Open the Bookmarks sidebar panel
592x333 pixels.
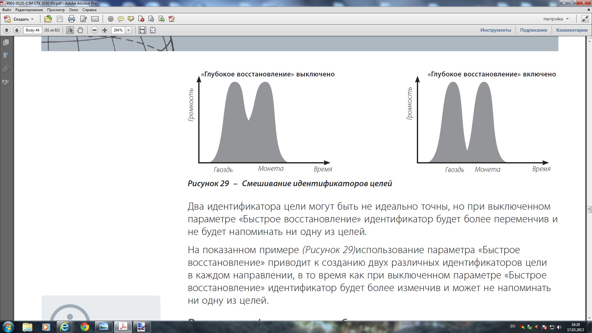(6, 56)
